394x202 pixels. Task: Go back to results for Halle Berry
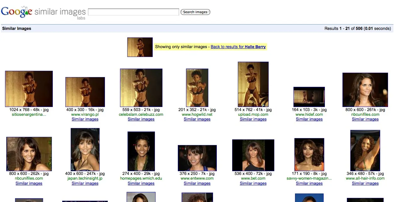238,47
